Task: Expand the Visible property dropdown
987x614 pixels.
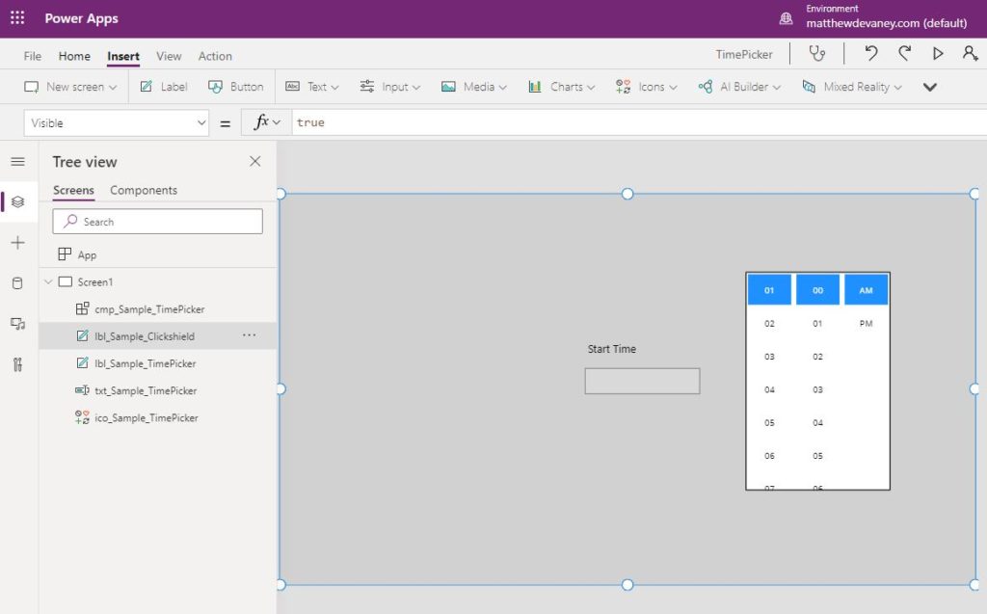Action: tap(117, 122)
